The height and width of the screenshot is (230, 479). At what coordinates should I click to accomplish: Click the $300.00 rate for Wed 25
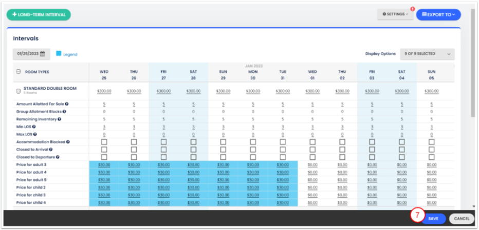coord(104,91)
